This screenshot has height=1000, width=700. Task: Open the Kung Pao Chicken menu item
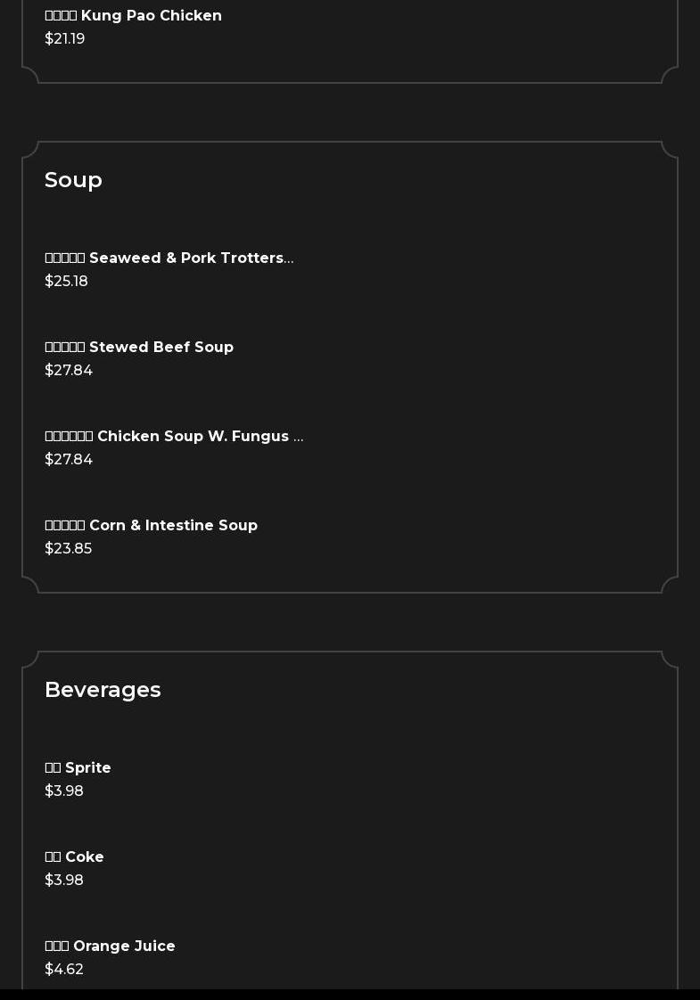click(134, 16)
